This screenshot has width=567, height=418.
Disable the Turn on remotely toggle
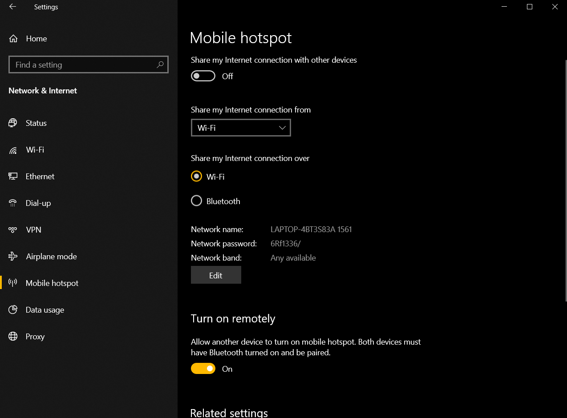[x=203, y=369]
